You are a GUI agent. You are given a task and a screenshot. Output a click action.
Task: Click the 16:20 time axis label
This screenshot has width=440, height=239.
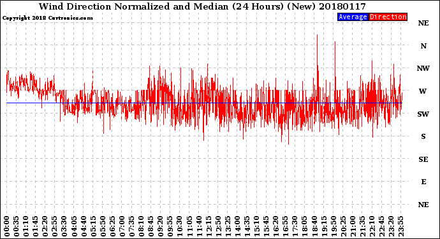pyautogui.click(x=276, y=226)
